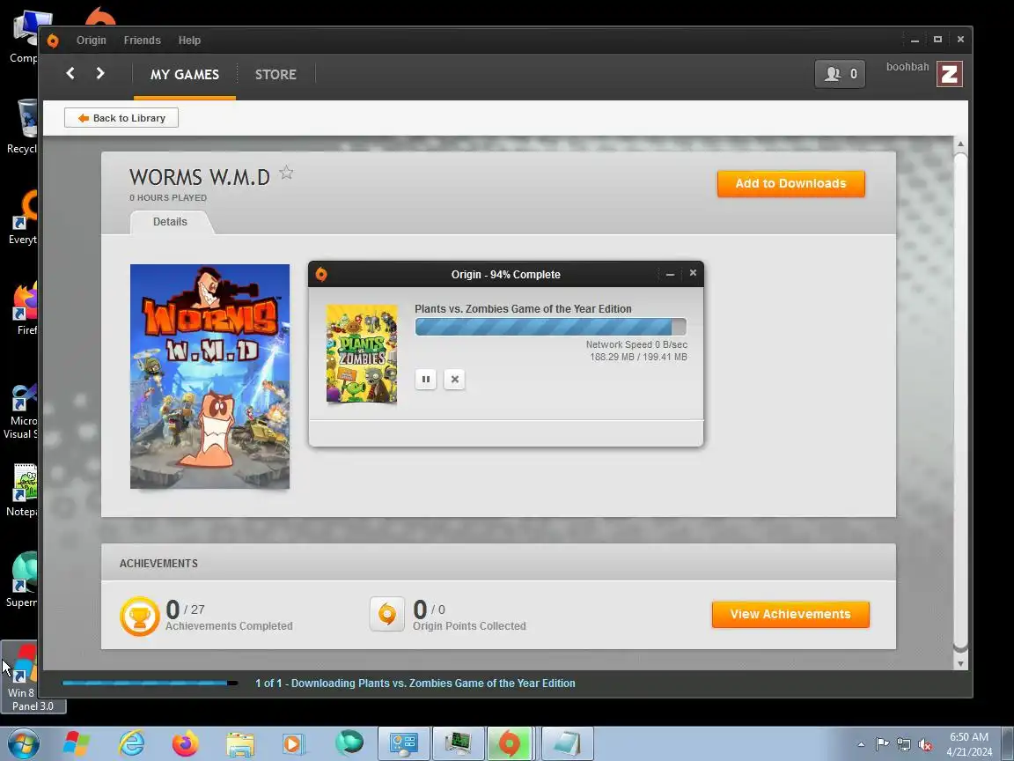Open the boohbah profile avatar

coord(950,74)
